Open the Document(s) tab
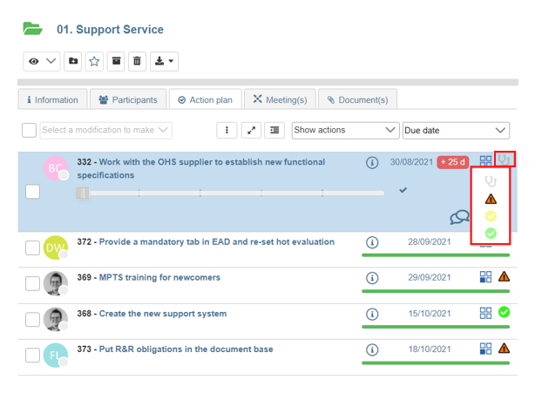 coord(357,100)
